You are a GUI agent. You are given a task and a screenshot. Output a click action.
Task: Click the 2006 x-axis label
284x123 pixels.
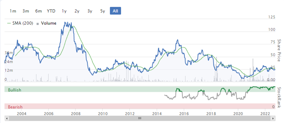click(48, 114)
